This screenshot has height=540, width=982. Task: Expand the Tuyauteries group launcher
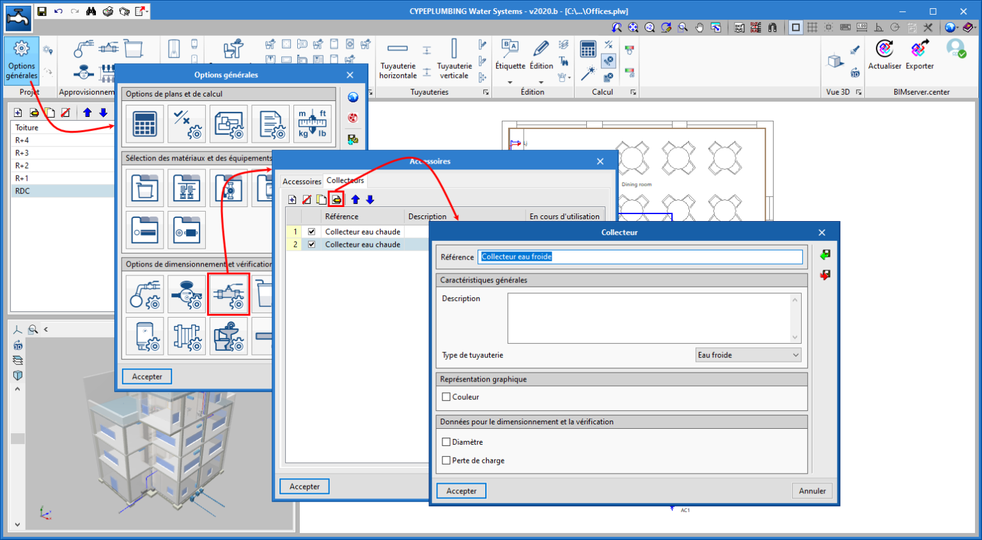point(486,93)
